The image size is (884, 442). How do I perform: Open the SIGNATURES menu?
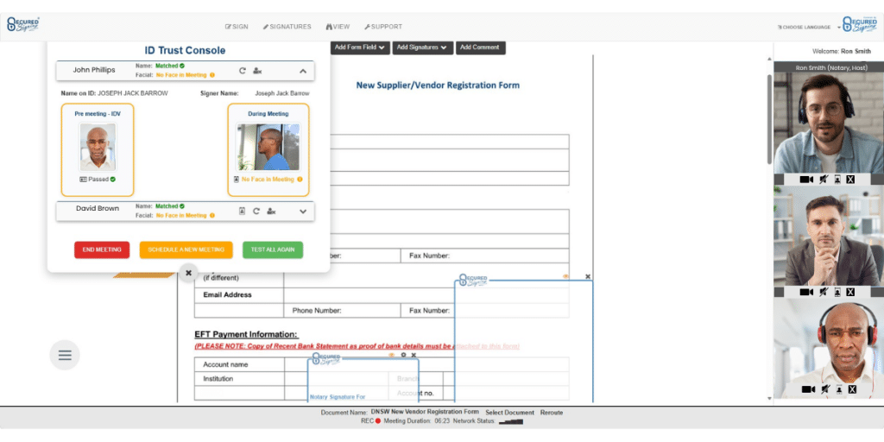click(287, 27)
